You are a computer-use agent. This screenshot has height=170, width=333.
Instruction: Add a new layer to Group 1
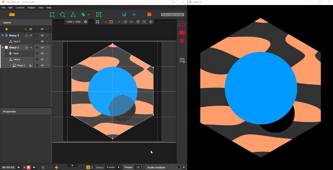(31, 48)
